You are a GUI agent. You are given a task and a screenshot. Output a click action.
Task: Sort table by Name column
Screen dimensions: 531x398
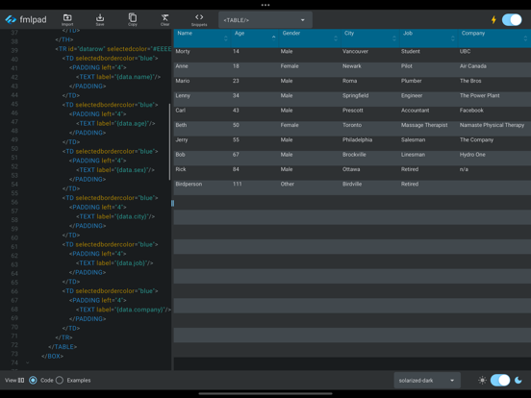pyautogui.click(x=226, y=38)
